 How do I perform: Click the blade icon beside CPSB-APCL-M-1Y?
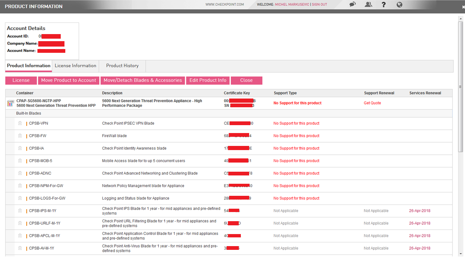(x=20, y=236)
